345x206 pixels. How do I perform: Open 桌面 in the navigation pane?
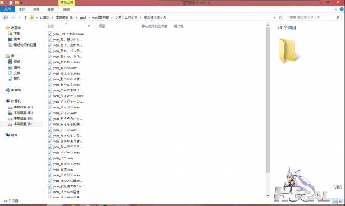tap(17, 39)
